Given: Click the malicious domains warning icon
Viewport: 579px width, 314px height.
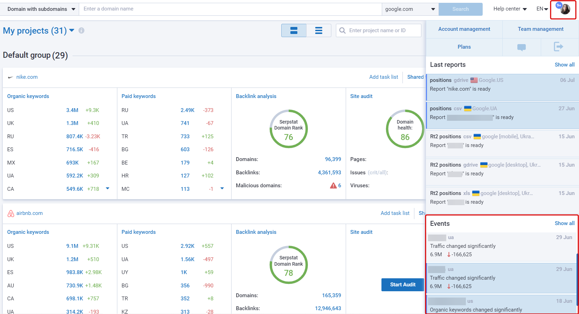Looking at the screenshot, I should pyautogui.click(x=333, y=186).
